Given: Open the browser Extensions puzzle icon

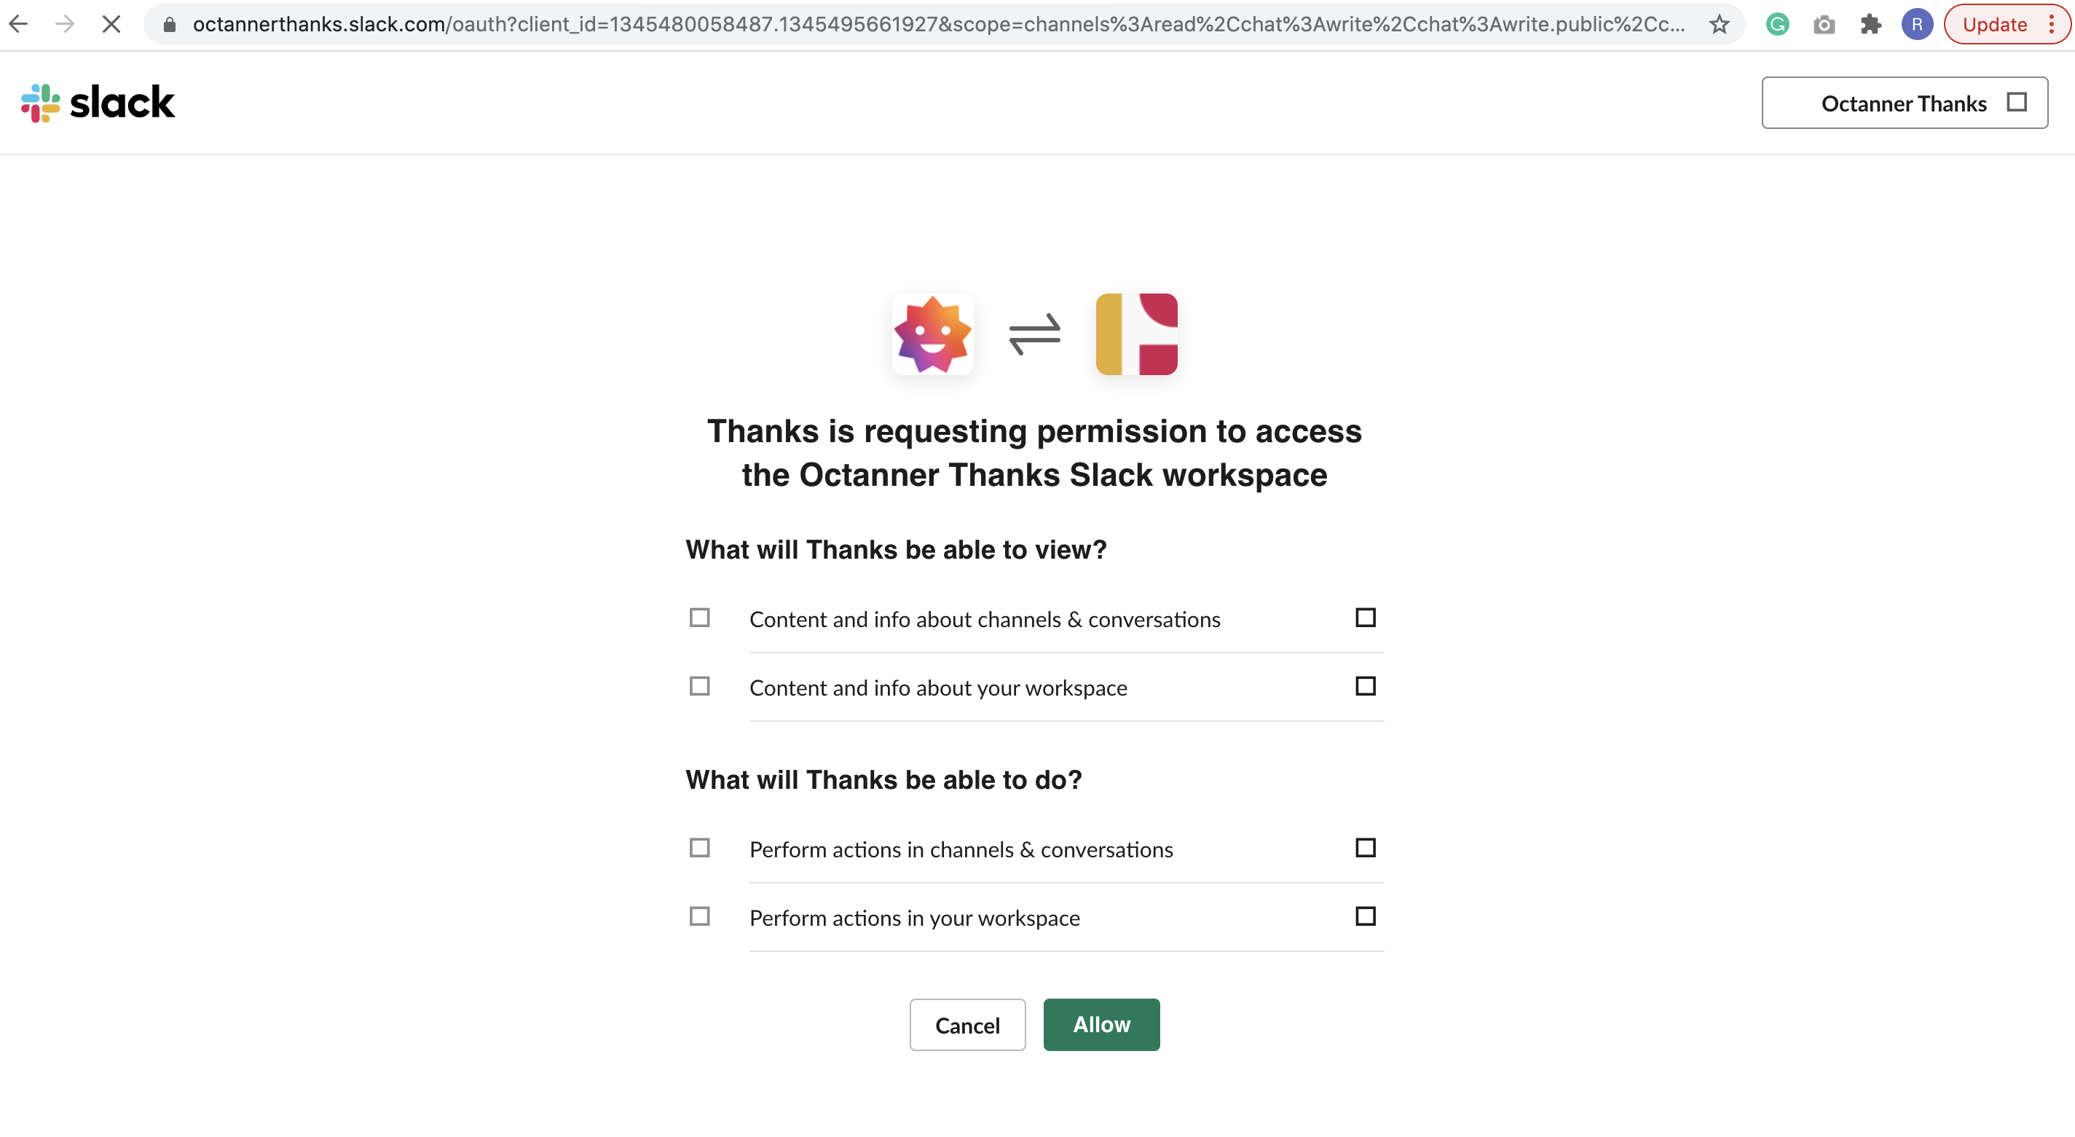Looking at the screenshot, I should point(1870,25).
